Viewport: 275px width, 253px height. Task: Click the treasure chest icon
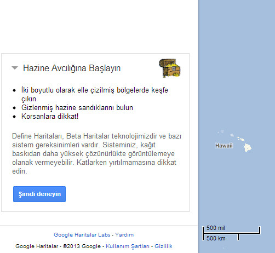coord(170,68)
